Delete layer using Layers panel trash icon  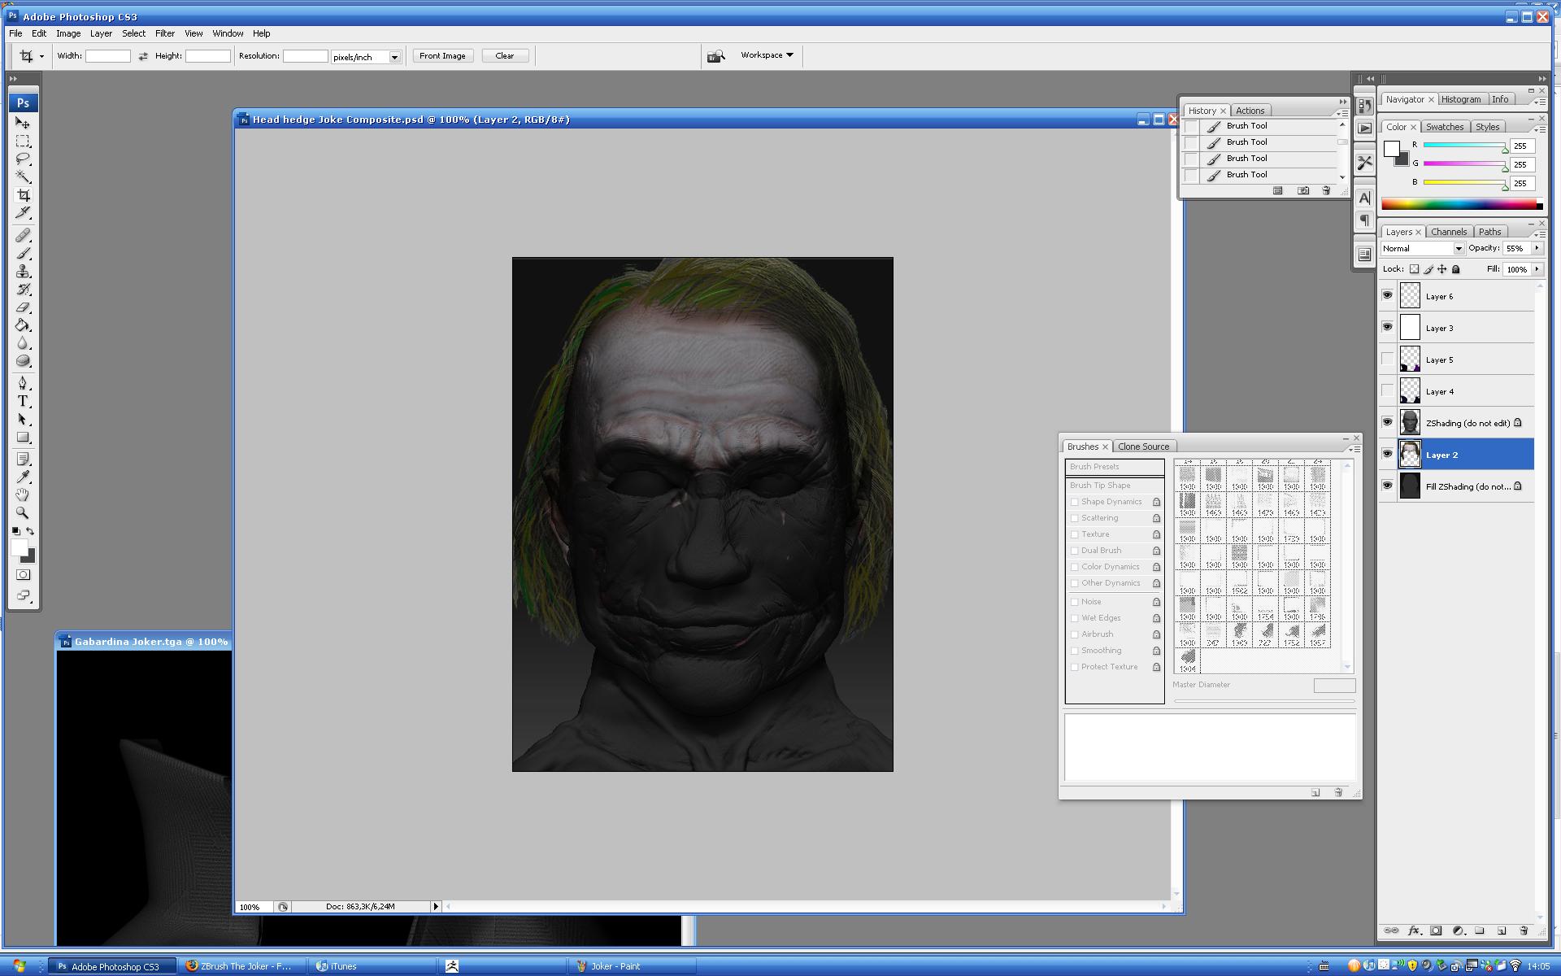click(1524, 930)
